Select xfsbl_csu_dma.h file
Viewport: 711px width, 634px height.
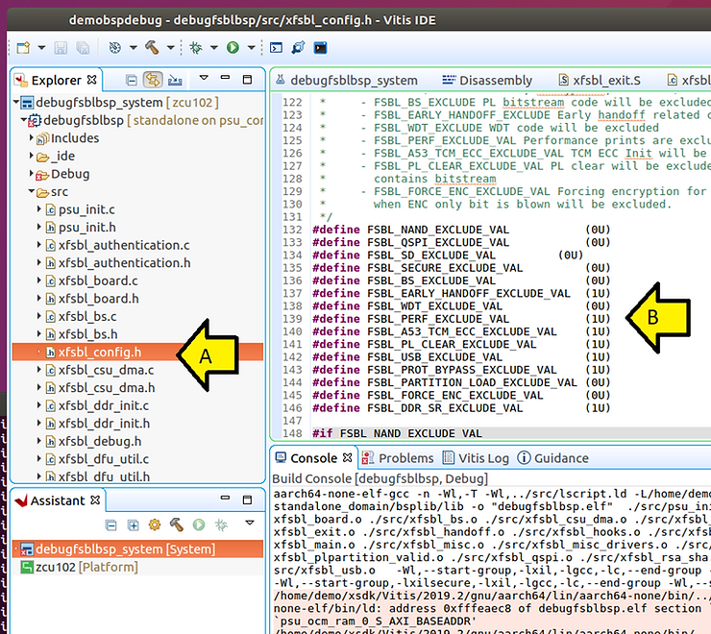click(107, 388)
